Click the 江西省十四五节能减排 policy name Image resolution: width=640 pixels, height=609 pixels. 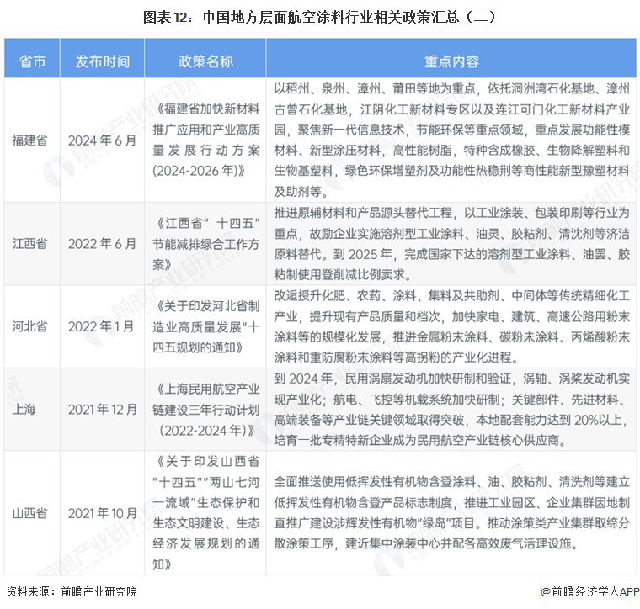[205, 244]
